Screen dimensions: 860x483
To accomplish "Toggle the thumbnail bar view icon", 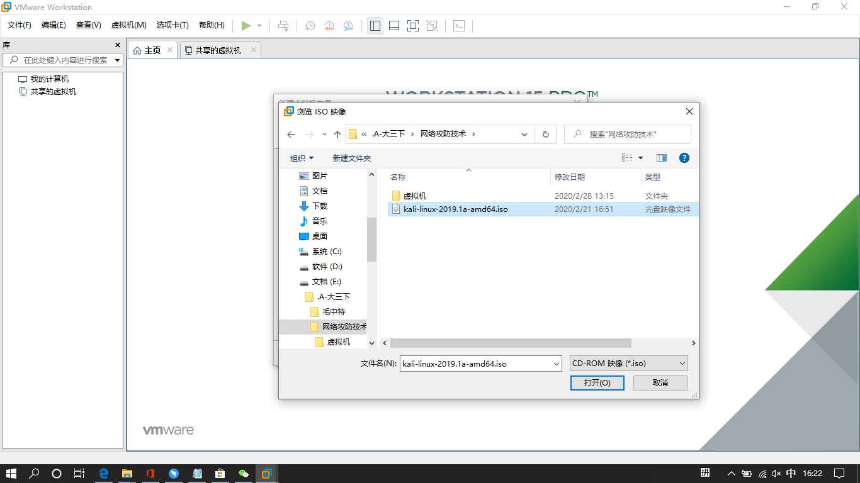I will point(394,26).
